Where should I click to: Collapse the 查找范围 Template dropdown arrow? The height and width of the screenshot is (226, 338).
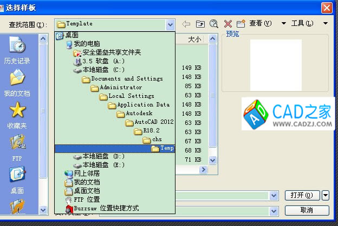(x=171, y=24)
